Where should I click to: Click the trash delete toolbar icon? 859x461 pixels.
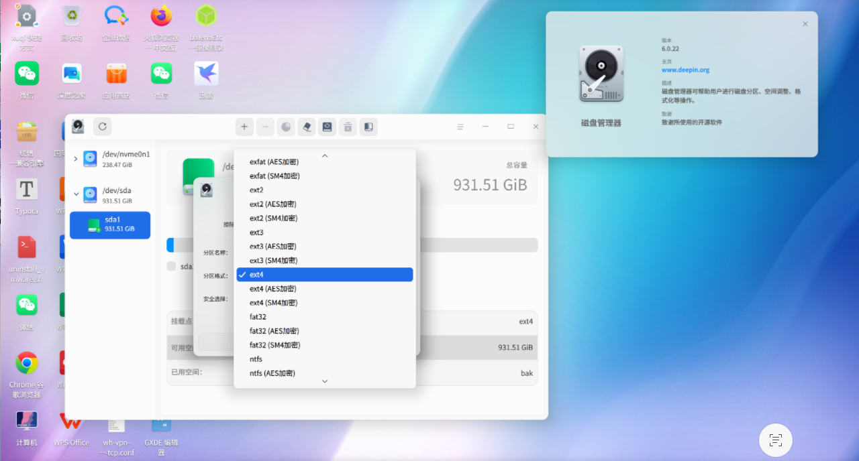click(348, 126)
